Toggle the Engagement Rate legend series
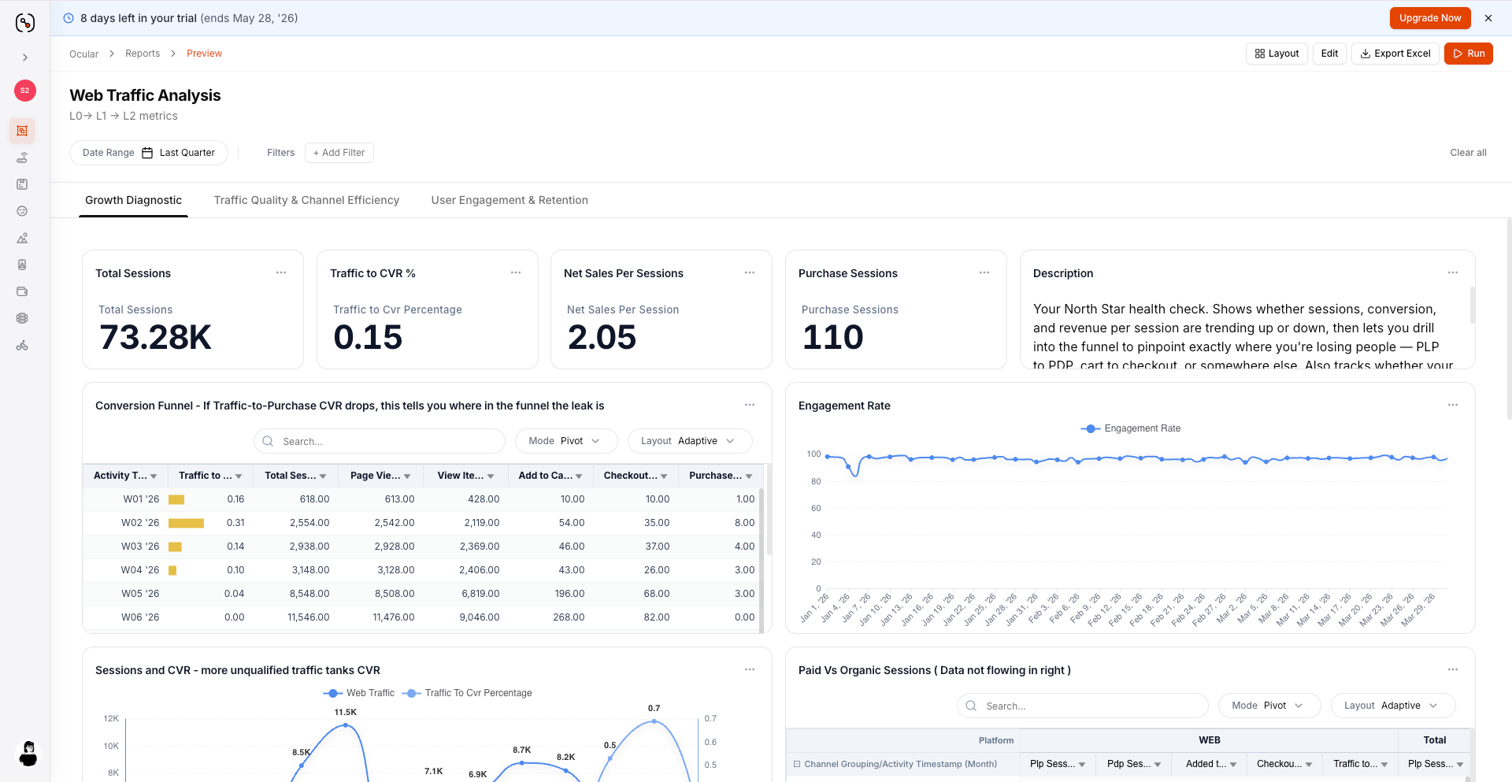1512x782 pixels. 1130,428
